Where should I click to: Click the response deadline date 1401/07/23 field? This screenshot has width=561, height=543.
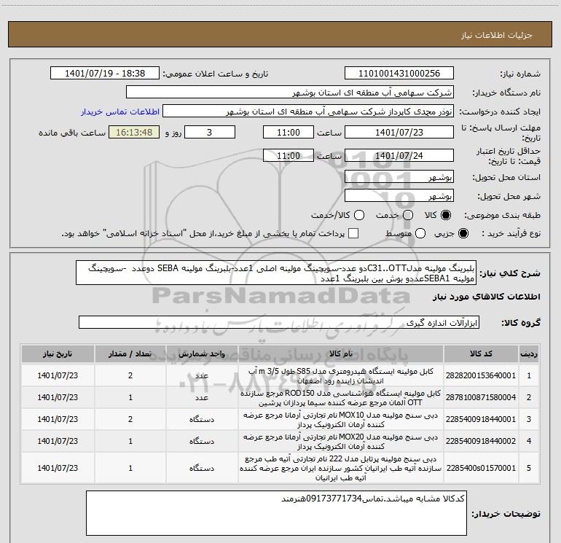pyautogui.click(x=399, y=133)
